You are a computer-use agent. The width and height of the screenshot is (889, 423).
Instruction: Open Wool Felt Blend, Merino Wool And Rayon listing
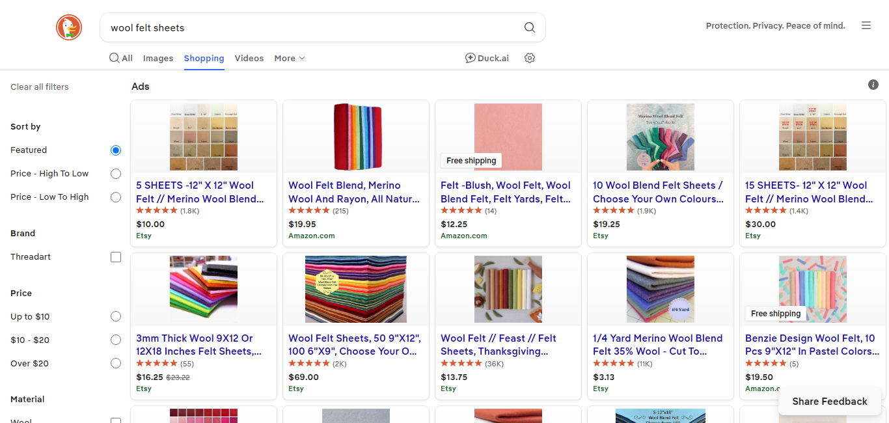click(x=354, y=192)
